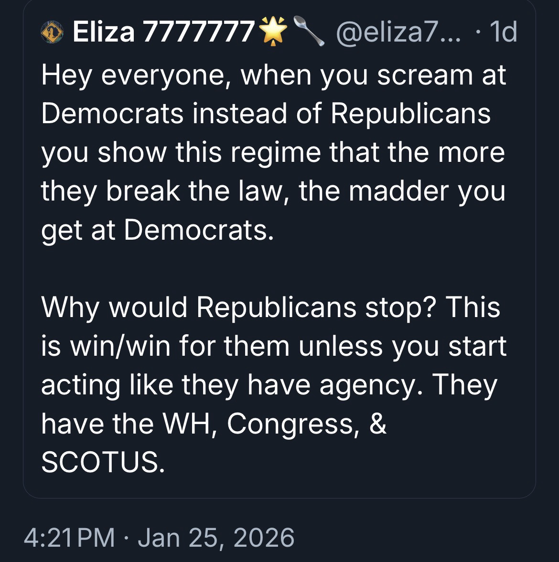Viewport: 559px width, 562px height.
Task: Open the display name Eliza 7777777
Action: pyautogui.click(x=162, y=33)
